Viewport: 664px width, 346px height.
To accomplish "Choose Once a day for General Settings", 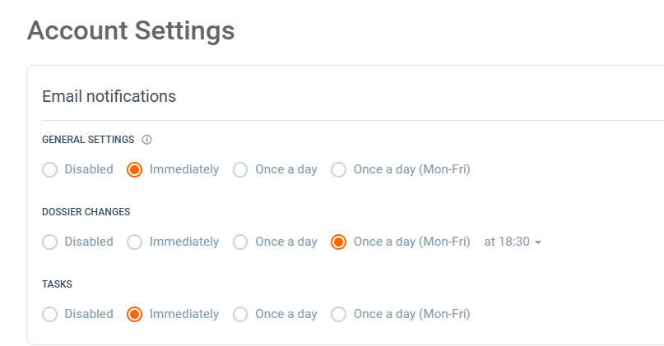I will [x=240, y=170].
